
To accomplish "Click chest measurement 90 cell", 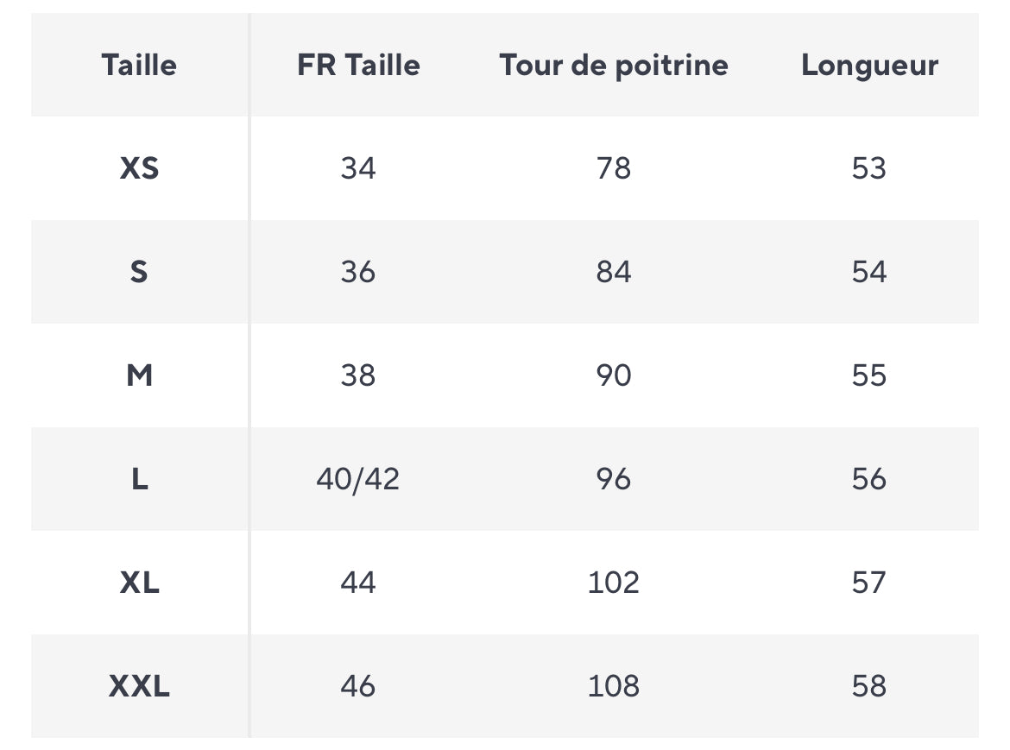I will coord(613,375).
